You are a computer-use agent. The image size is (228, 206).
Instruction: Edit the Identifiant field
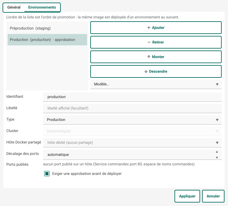132,97
